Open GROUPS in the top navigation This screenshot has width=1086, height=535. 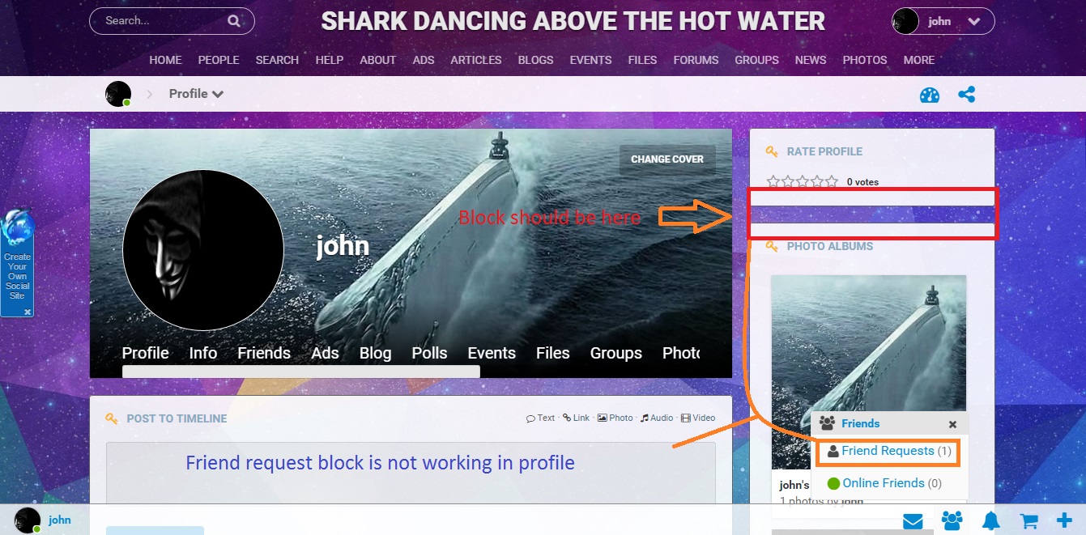(x=756, y=60)
